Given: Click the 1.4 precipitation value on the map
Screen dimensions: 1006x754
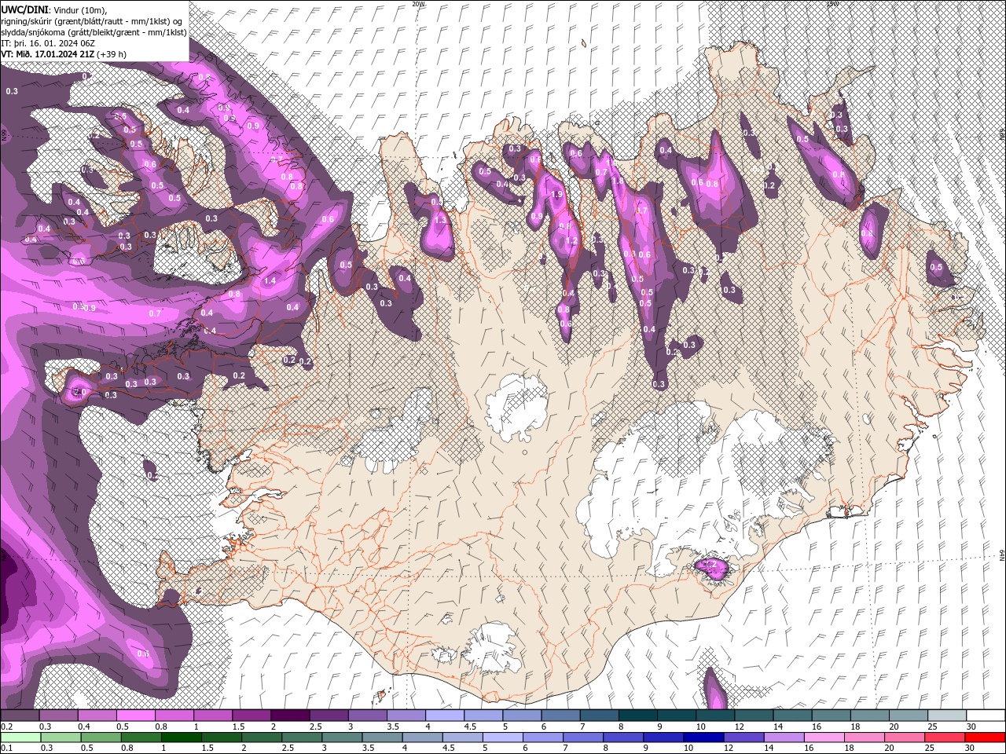Looking at the screenshot, I should point(270,280).
